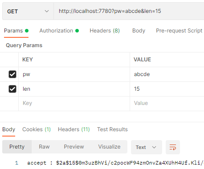Select the Pretty view button
The width and height of the screenshot is (204, 169).
point(17,147)
